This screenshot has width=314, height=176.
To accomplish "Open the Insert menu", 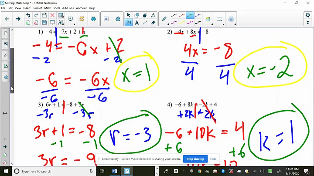I will tap(27, 8).
